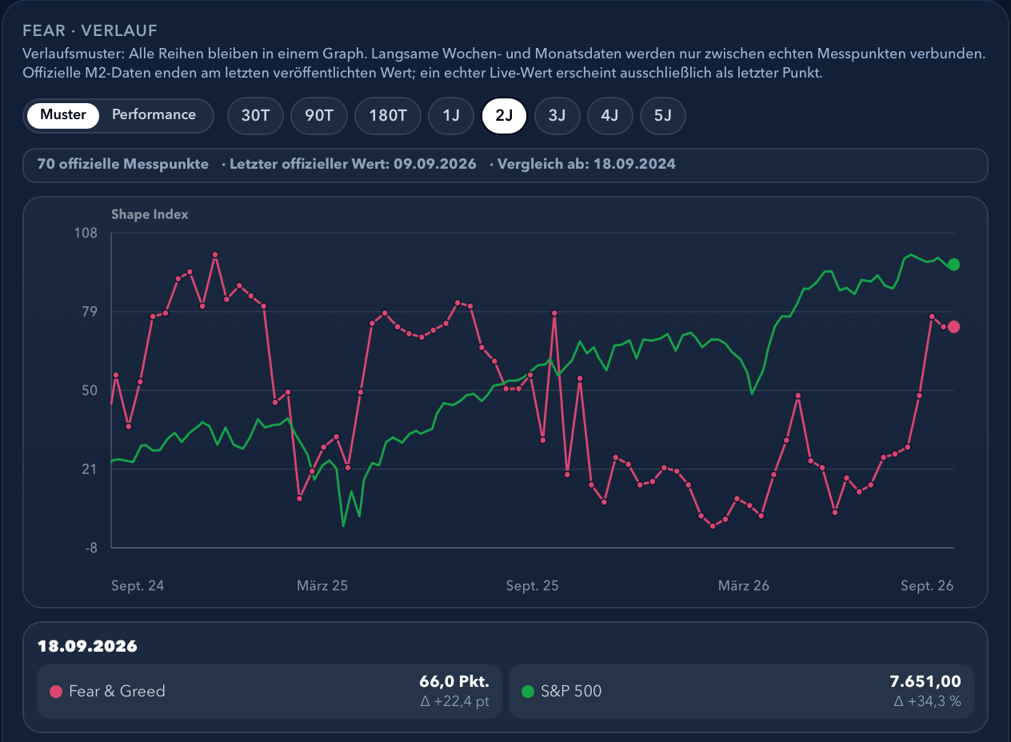Viewport: 1011px width, 742px height.
Task: Switch to the Muster view
Action: (63, 115)
